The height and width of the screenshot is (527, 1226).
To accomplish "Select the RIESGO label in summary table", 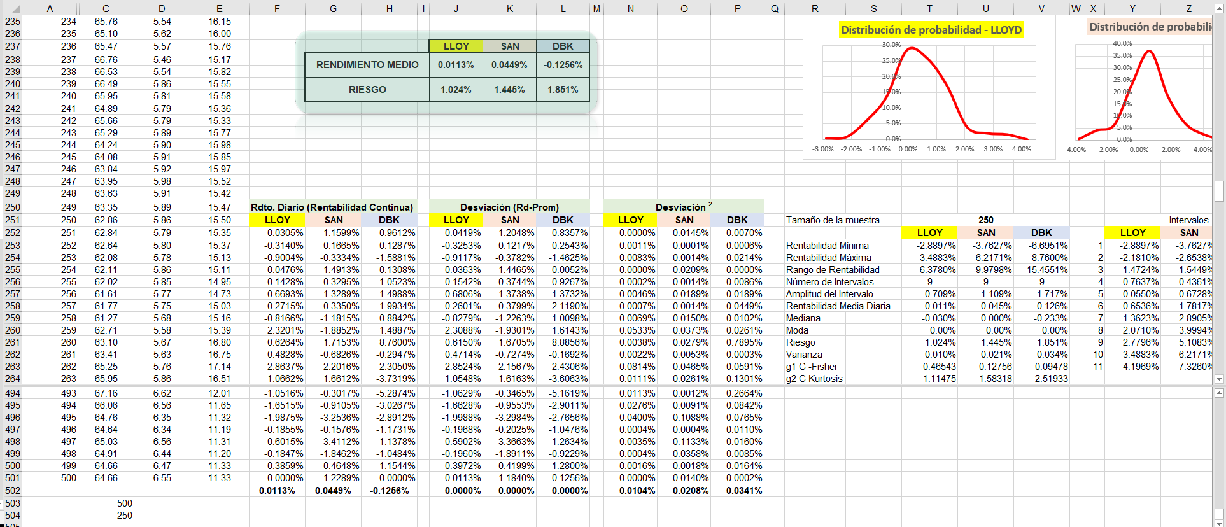I will pos(367,90).
